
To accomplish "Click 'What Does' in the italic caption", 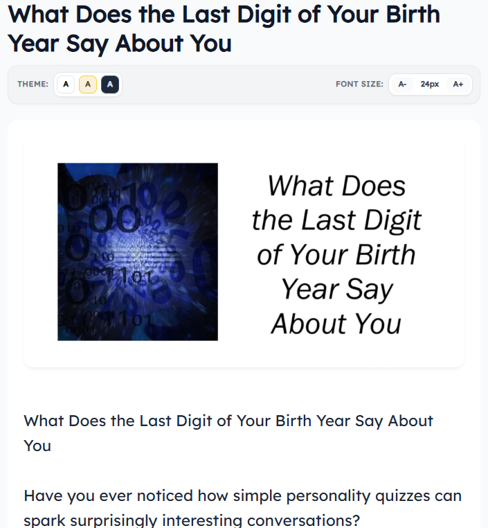I will coord(336,186).
